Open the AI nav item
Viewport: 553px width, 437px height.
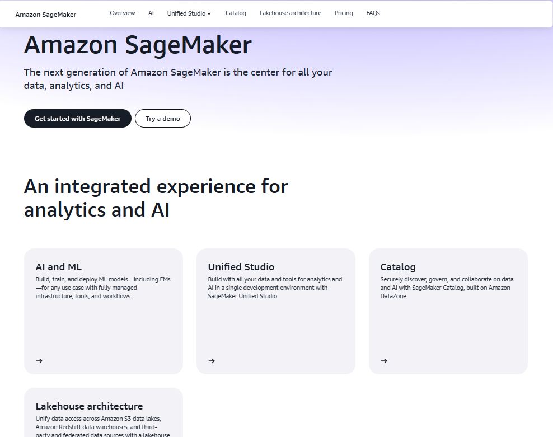(151, 13)
